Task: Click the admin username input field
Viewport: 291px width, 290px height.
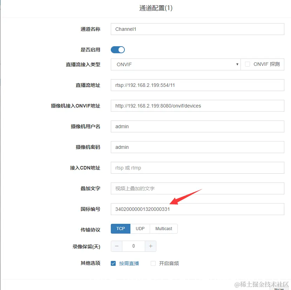Action: [197, 126]
